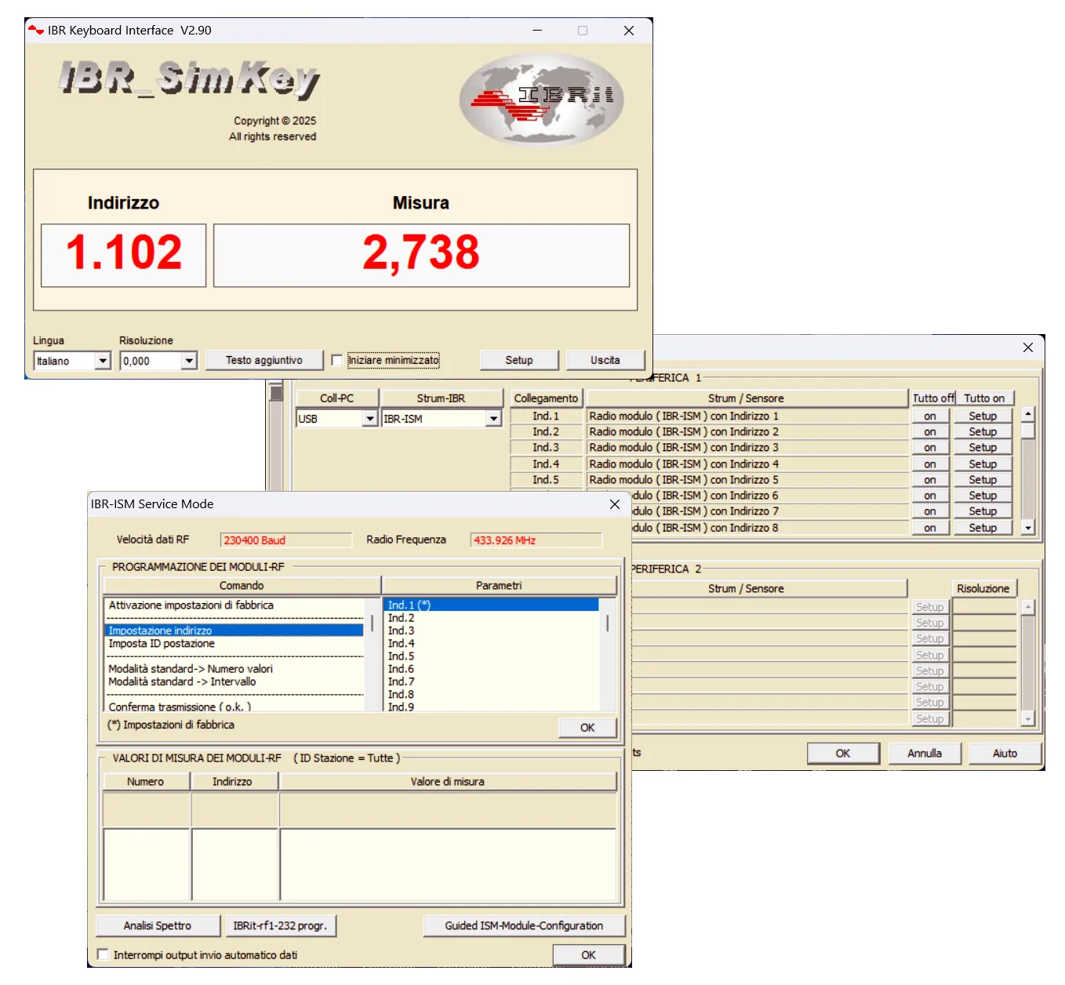The height and width of the screenshot is (985, 1065).
Task: Select 'Conferma trasmissione ( o.k. )'
Action: [x=234, y=707]
